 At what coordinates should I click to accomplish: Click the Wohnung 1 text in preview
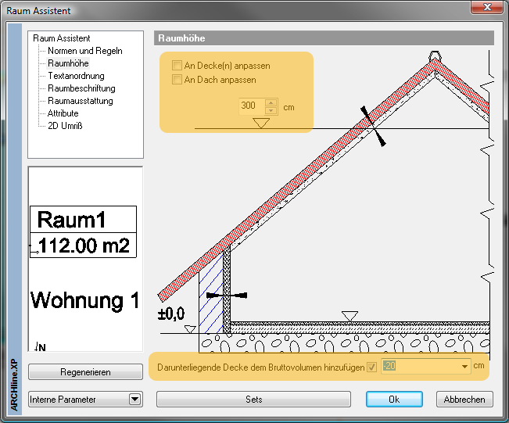pos(85,300)
